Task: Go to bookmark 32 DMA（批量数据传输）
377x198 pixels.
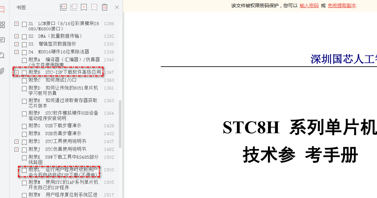Action: [x=55, y=36]
